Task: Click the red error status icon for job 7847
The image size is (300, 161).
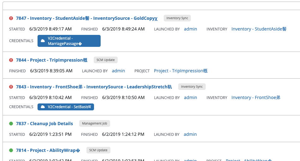Action: point(11,18)
